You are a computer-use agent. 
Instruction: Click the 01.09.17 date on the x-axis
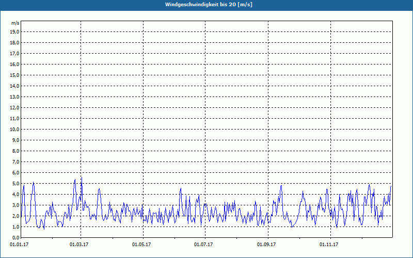tap(266, 244)
